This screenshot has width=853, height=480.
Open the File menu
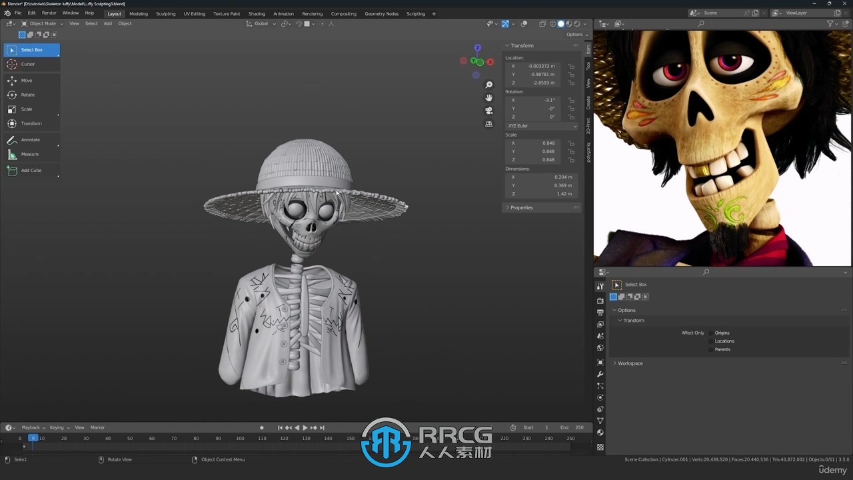pyautogui.click(x=18, y=13)
